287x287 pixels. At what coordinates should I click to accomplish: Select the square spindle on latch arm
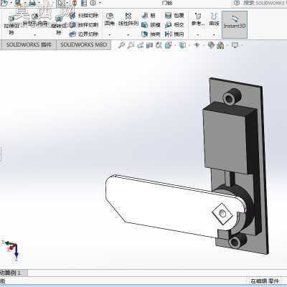[x=222, y=213]
